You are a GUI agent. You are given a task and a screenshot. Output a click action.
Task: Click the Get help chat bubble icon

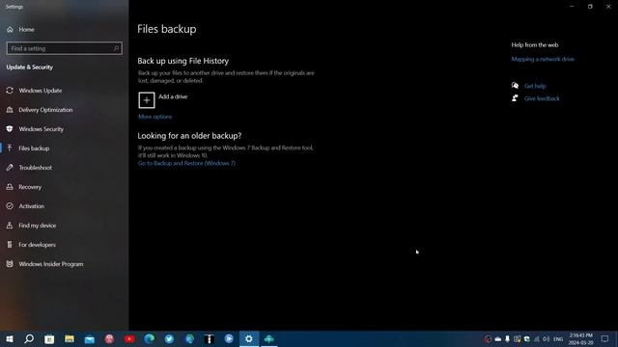[x=515, y=86]
